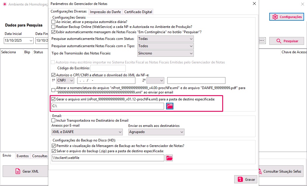Open the Status dropdown showing Todas
This screenshot has width=307, height=186.
pyautogui.click(x=165, y=39)
